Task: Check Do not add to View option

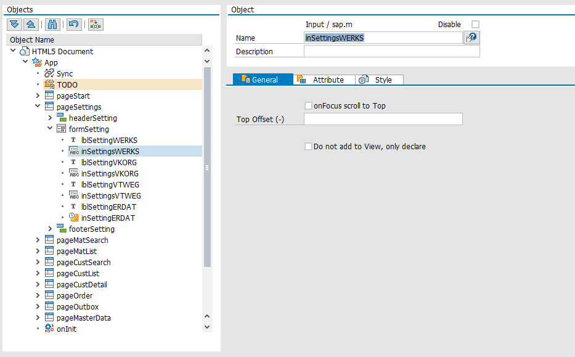Action: [x=309, y=147]
